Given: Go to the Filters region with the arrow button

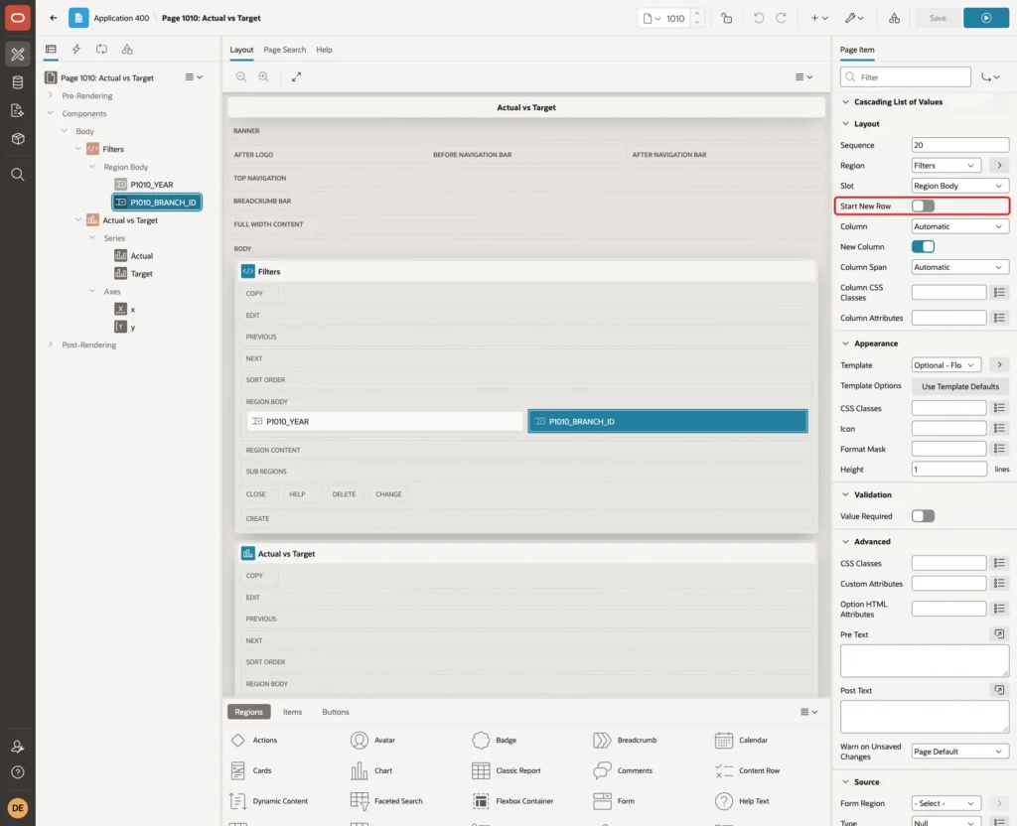Looking at the screenshot, I should point(999,166).
